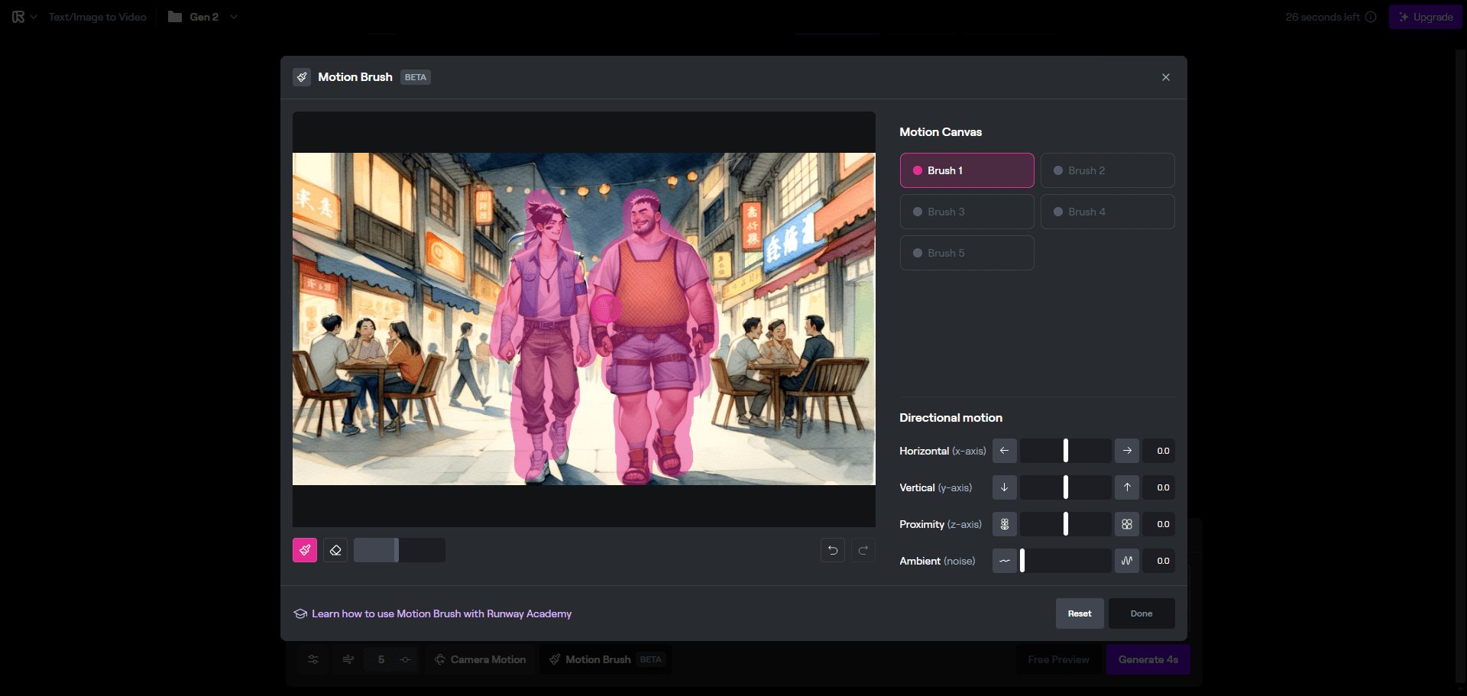Viewport: 1467px width, 696px height.
Task: Select Brush 4
Action: point(1107,212)
